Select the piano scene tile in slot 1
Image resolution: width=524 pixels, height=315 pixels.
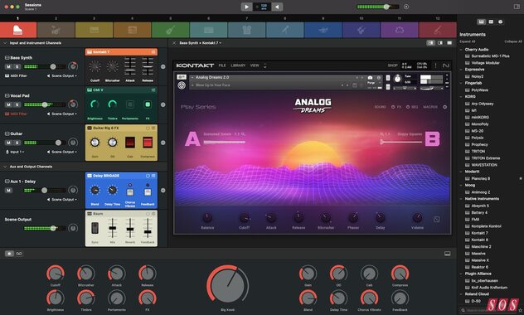(x=18, y=30)
